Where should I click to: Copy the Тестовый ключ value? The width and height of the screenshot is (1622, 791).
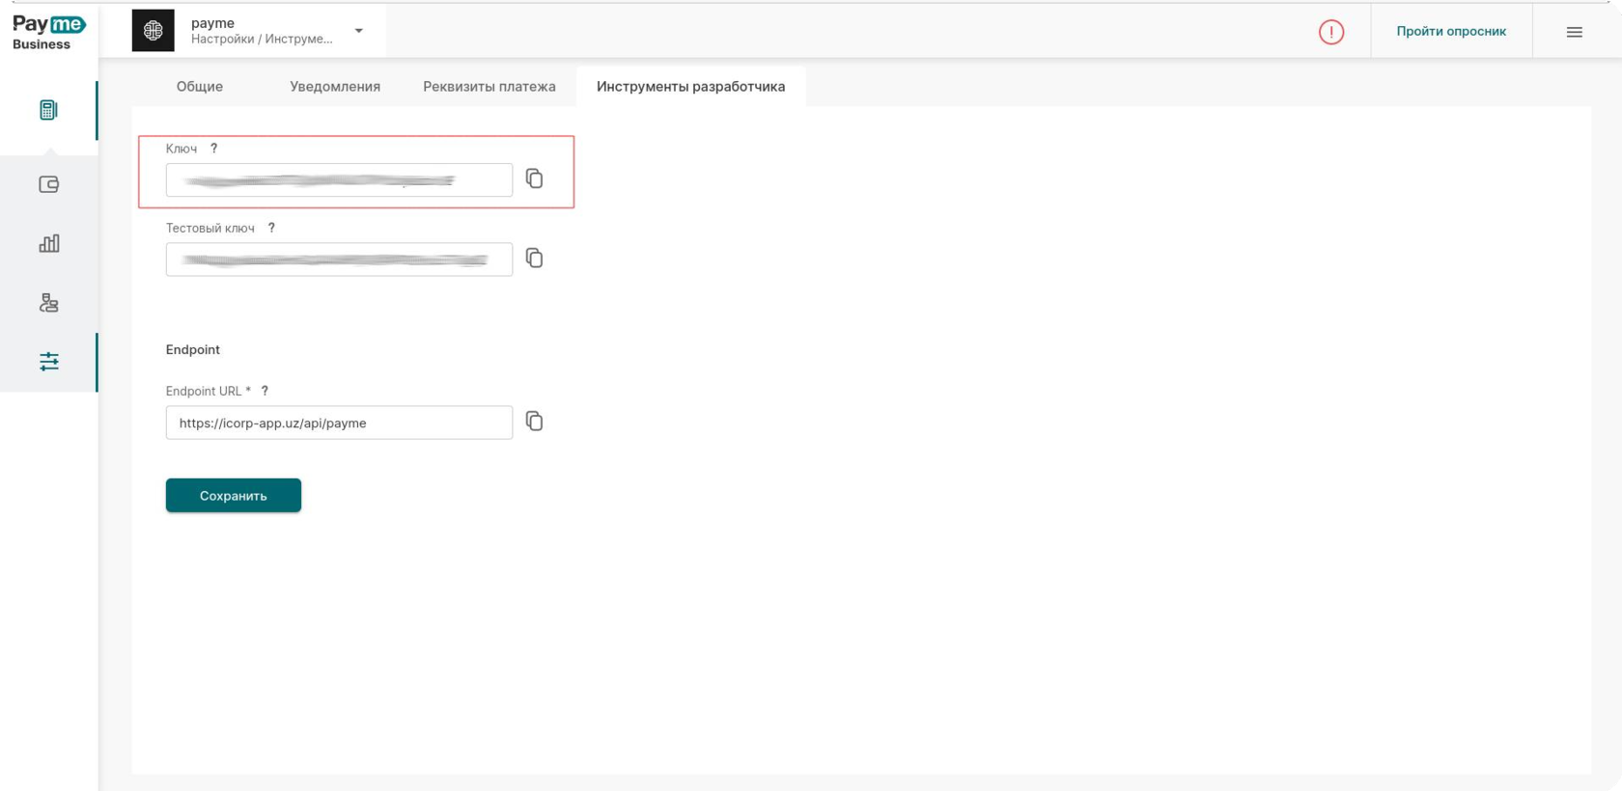point(534,258)
